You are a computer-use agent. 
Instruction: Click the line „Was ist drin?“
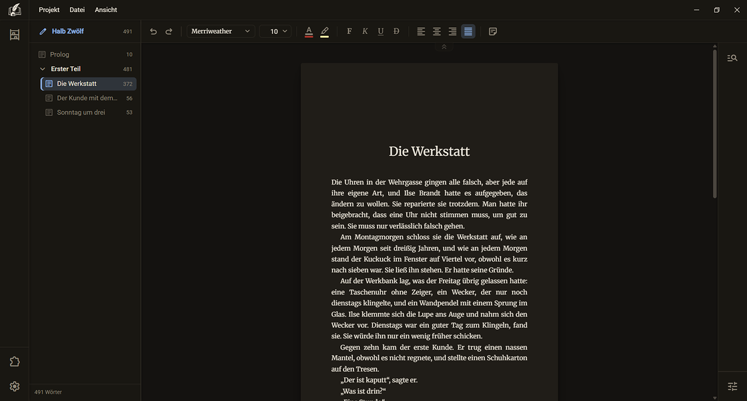(x=363, y=391)
